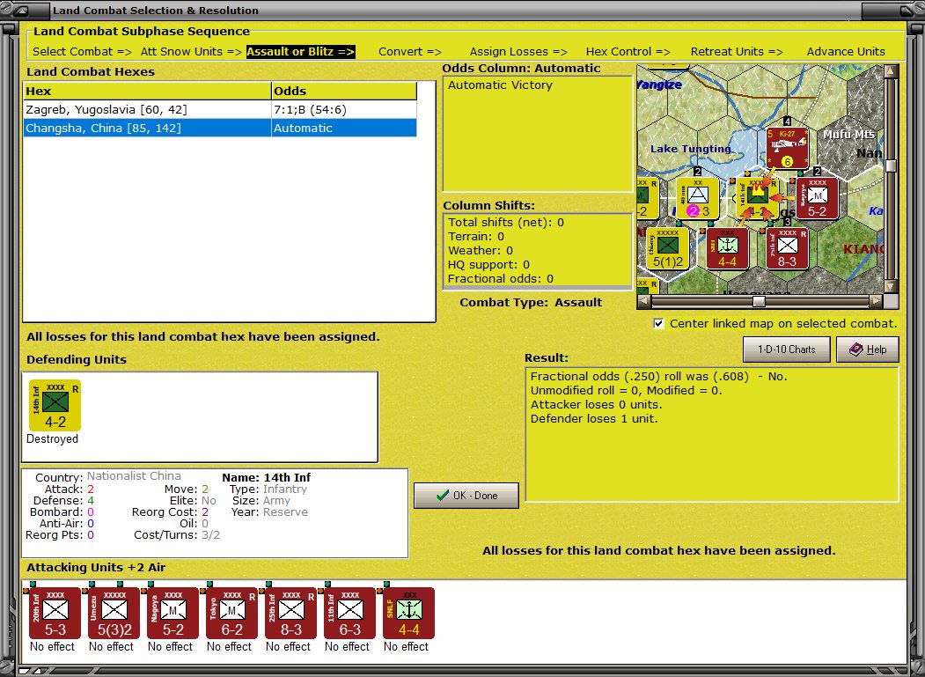Click the Lake Tungting label on map

pyautogui.click(x=691, y=149)
